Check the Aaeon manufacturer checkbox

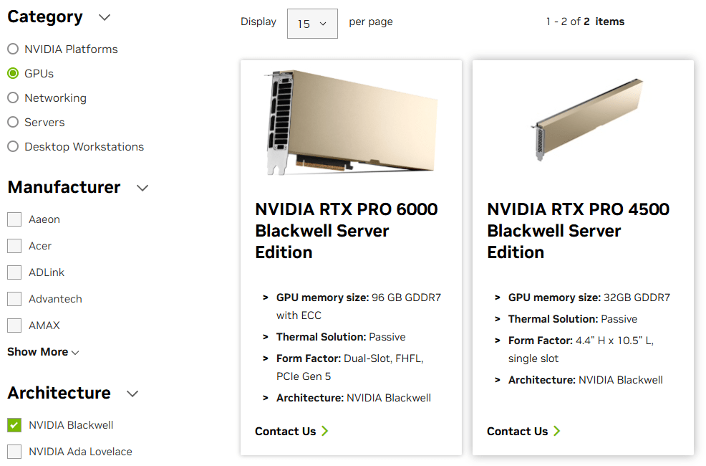point(14,219)
